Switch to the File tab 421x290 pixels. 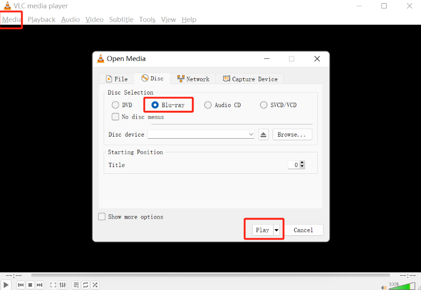tap(116, 79)
